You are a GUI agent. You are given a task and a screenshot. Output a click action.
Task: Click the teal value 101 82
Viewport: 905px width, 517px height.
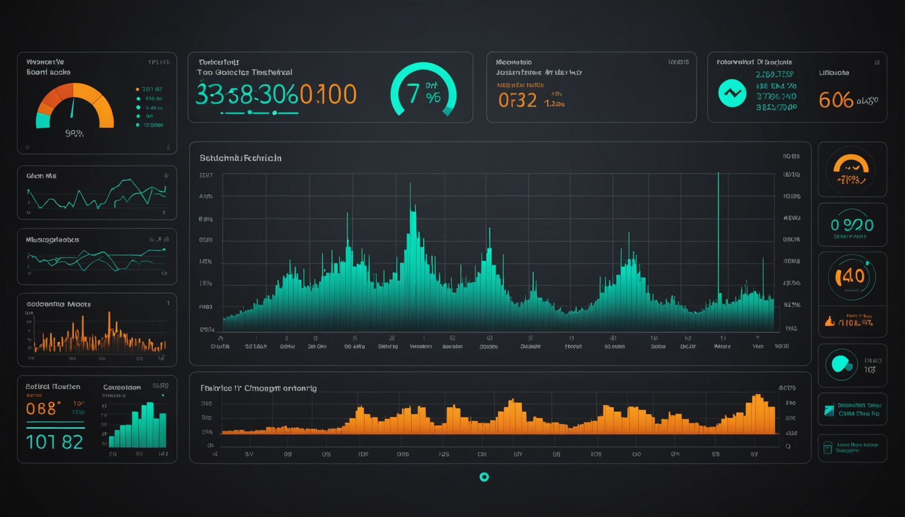(55, 442)
